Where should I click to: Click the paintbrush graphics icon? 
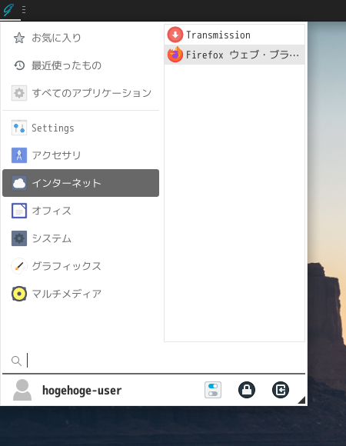pos(19,266)
